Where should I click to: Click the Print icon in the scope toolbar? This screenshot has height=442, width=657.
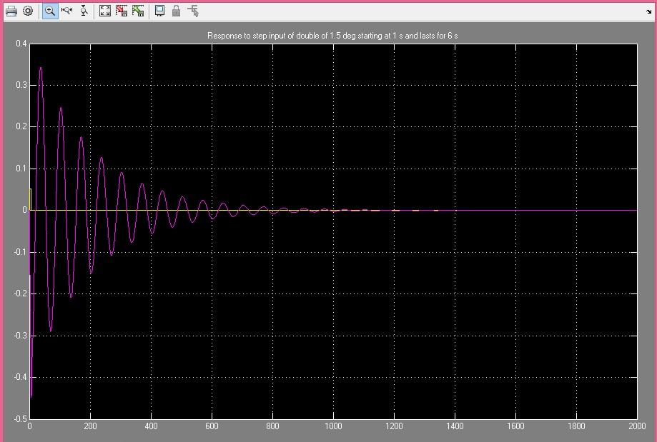pos(11,11)
